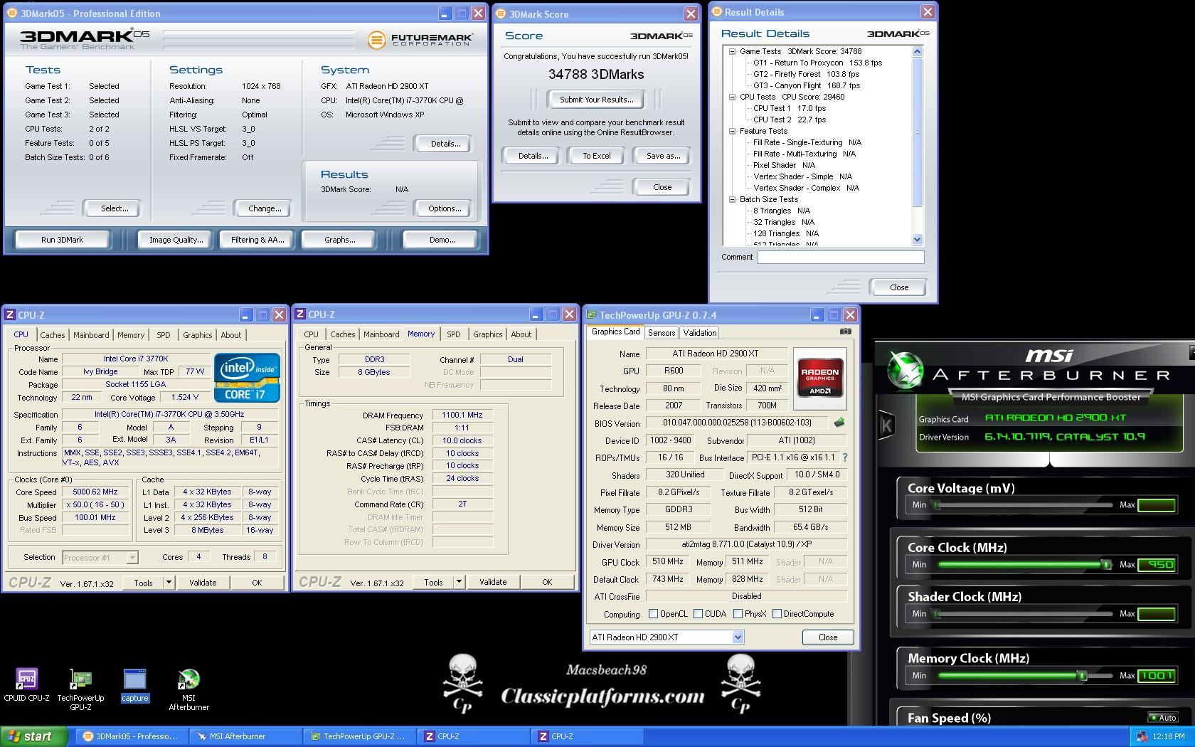
Task: Click the To Excel button
Action: (596, 156)
